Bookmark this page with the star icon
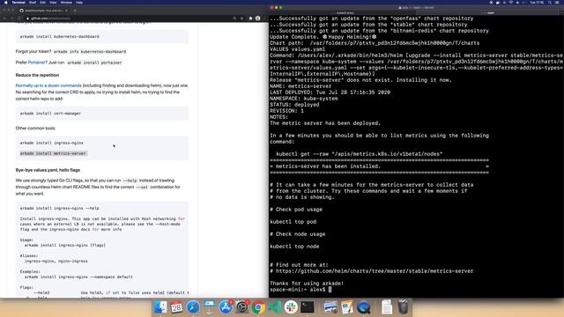The height and width of the screenshot is (317, 564). pyautogui.click(x=242, y=18)
